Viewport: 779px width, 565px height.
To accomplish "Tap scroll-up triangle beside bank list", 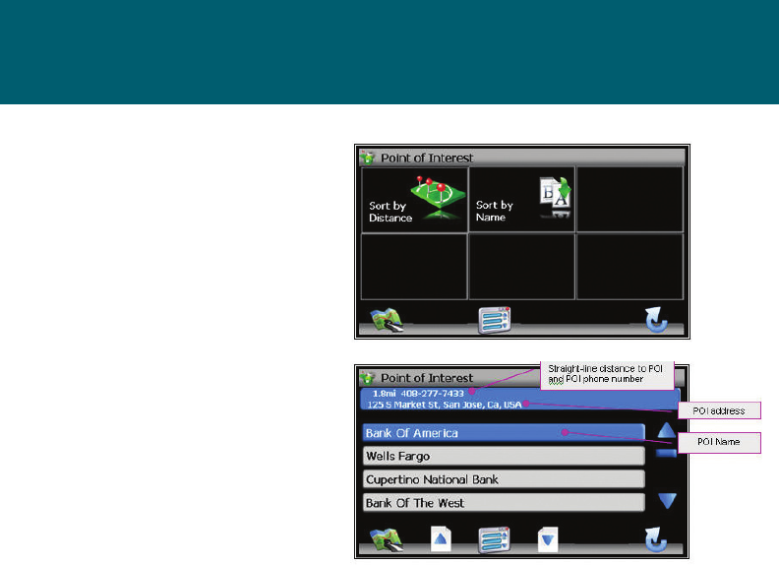I will tap(667, 430).
